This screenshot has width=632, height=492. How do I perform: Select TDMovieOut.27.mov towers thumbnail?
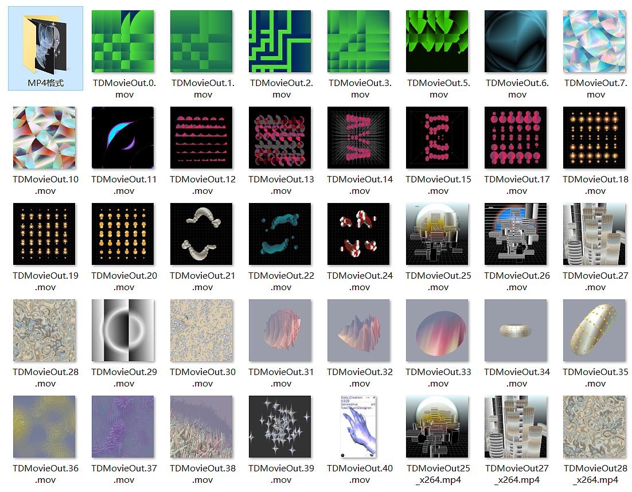pos(595,234)
